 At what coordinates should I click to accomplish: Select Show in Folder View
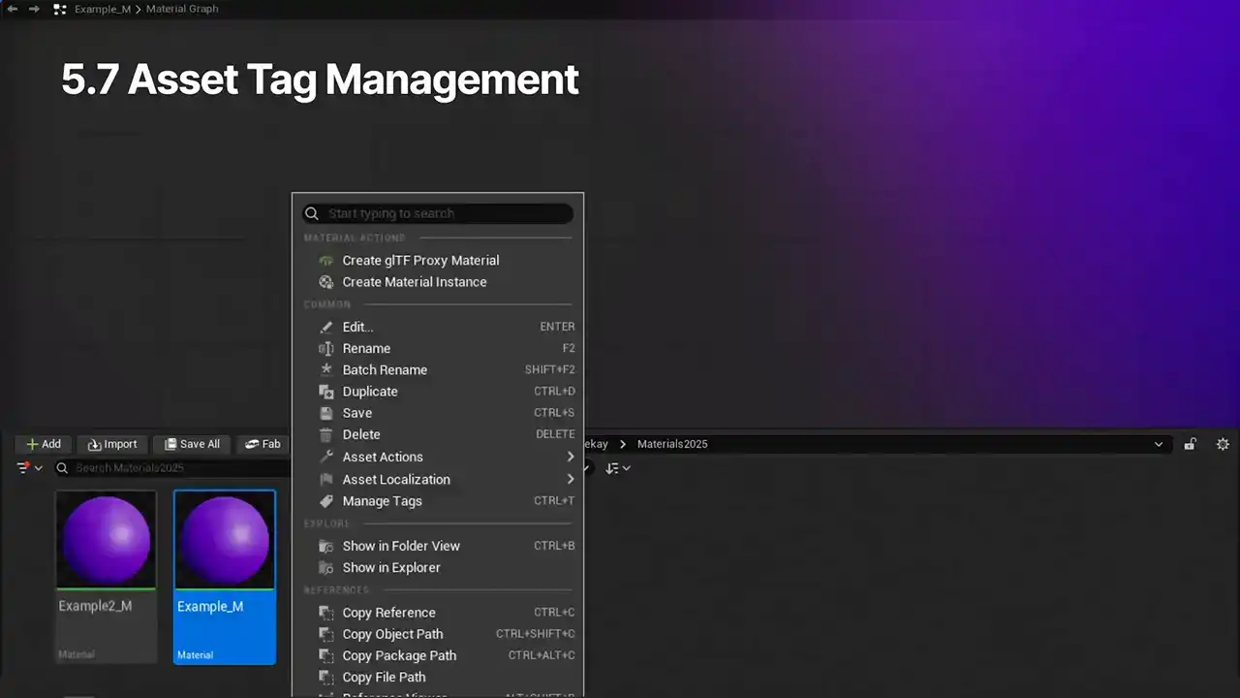click(x=401, y=546)
